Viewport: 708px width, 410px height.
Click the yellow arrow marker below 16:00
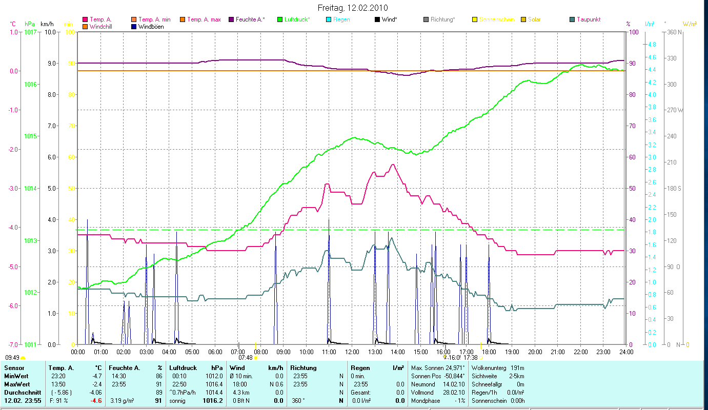[445, 357]
